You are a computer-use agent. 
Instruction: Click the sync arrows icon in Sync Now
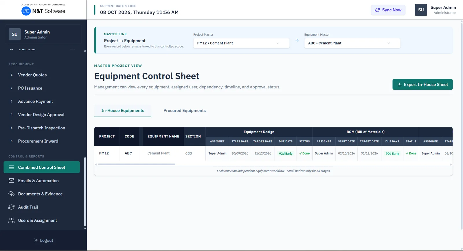(377, 10)
